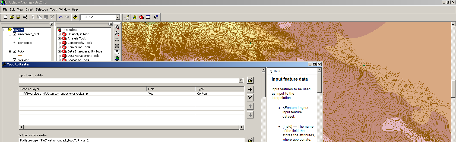
Task: Undo the last action
Action: pyautogui.click(x=61, y=17)
